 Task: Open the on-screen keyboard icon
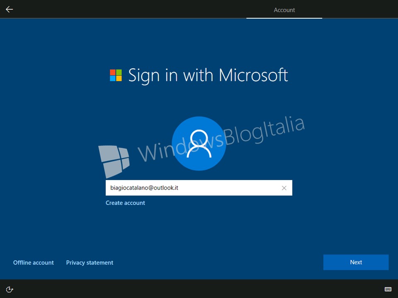tap(388, 289)
